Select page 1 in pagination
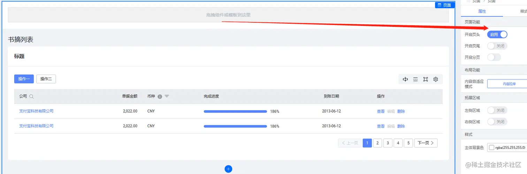Image resolution: width=527 pixels, height=174 pixels. pyautogui.click(x=367, y=143)
